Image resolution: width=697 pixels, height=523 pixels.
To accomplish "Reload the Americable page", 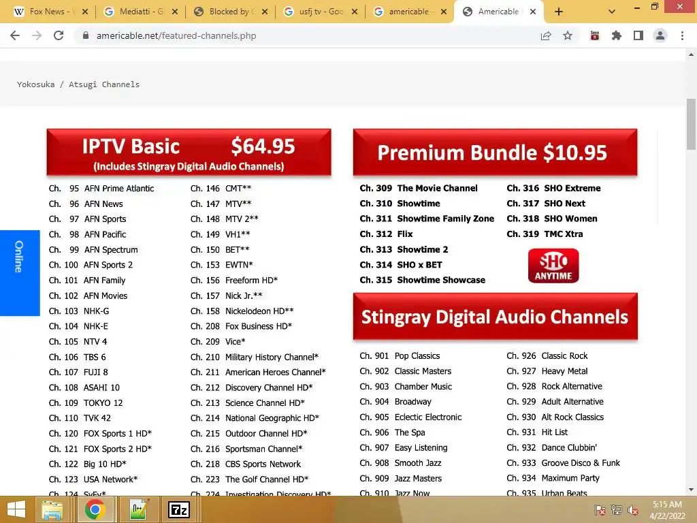I will (59, 35).
